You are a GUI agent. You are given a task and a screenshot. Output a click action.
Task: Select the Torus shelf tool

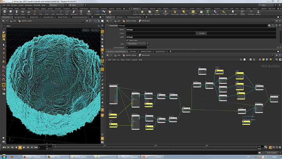pos(23,12)
